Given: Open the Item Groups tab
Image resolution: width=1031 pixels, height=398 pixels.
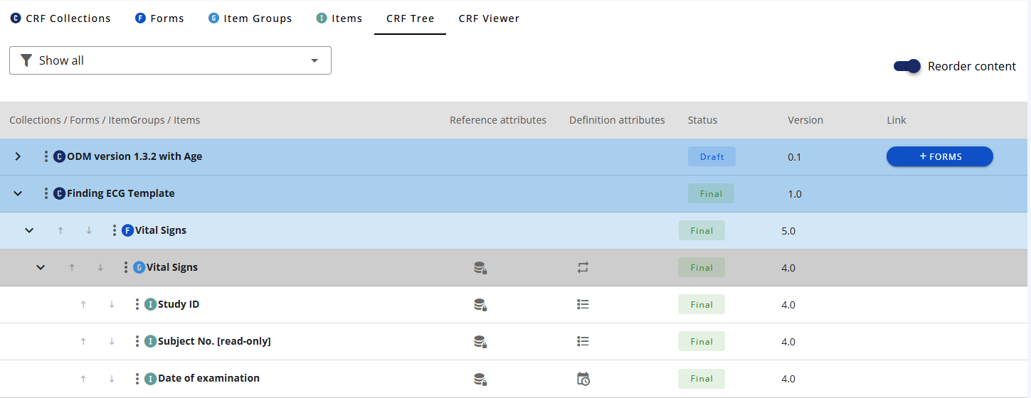Looking at the screenshot, I should pos(250,18).
